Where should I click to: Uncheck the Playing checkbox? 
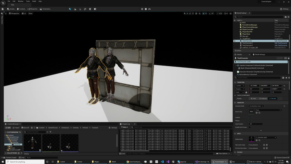[250, 121]
